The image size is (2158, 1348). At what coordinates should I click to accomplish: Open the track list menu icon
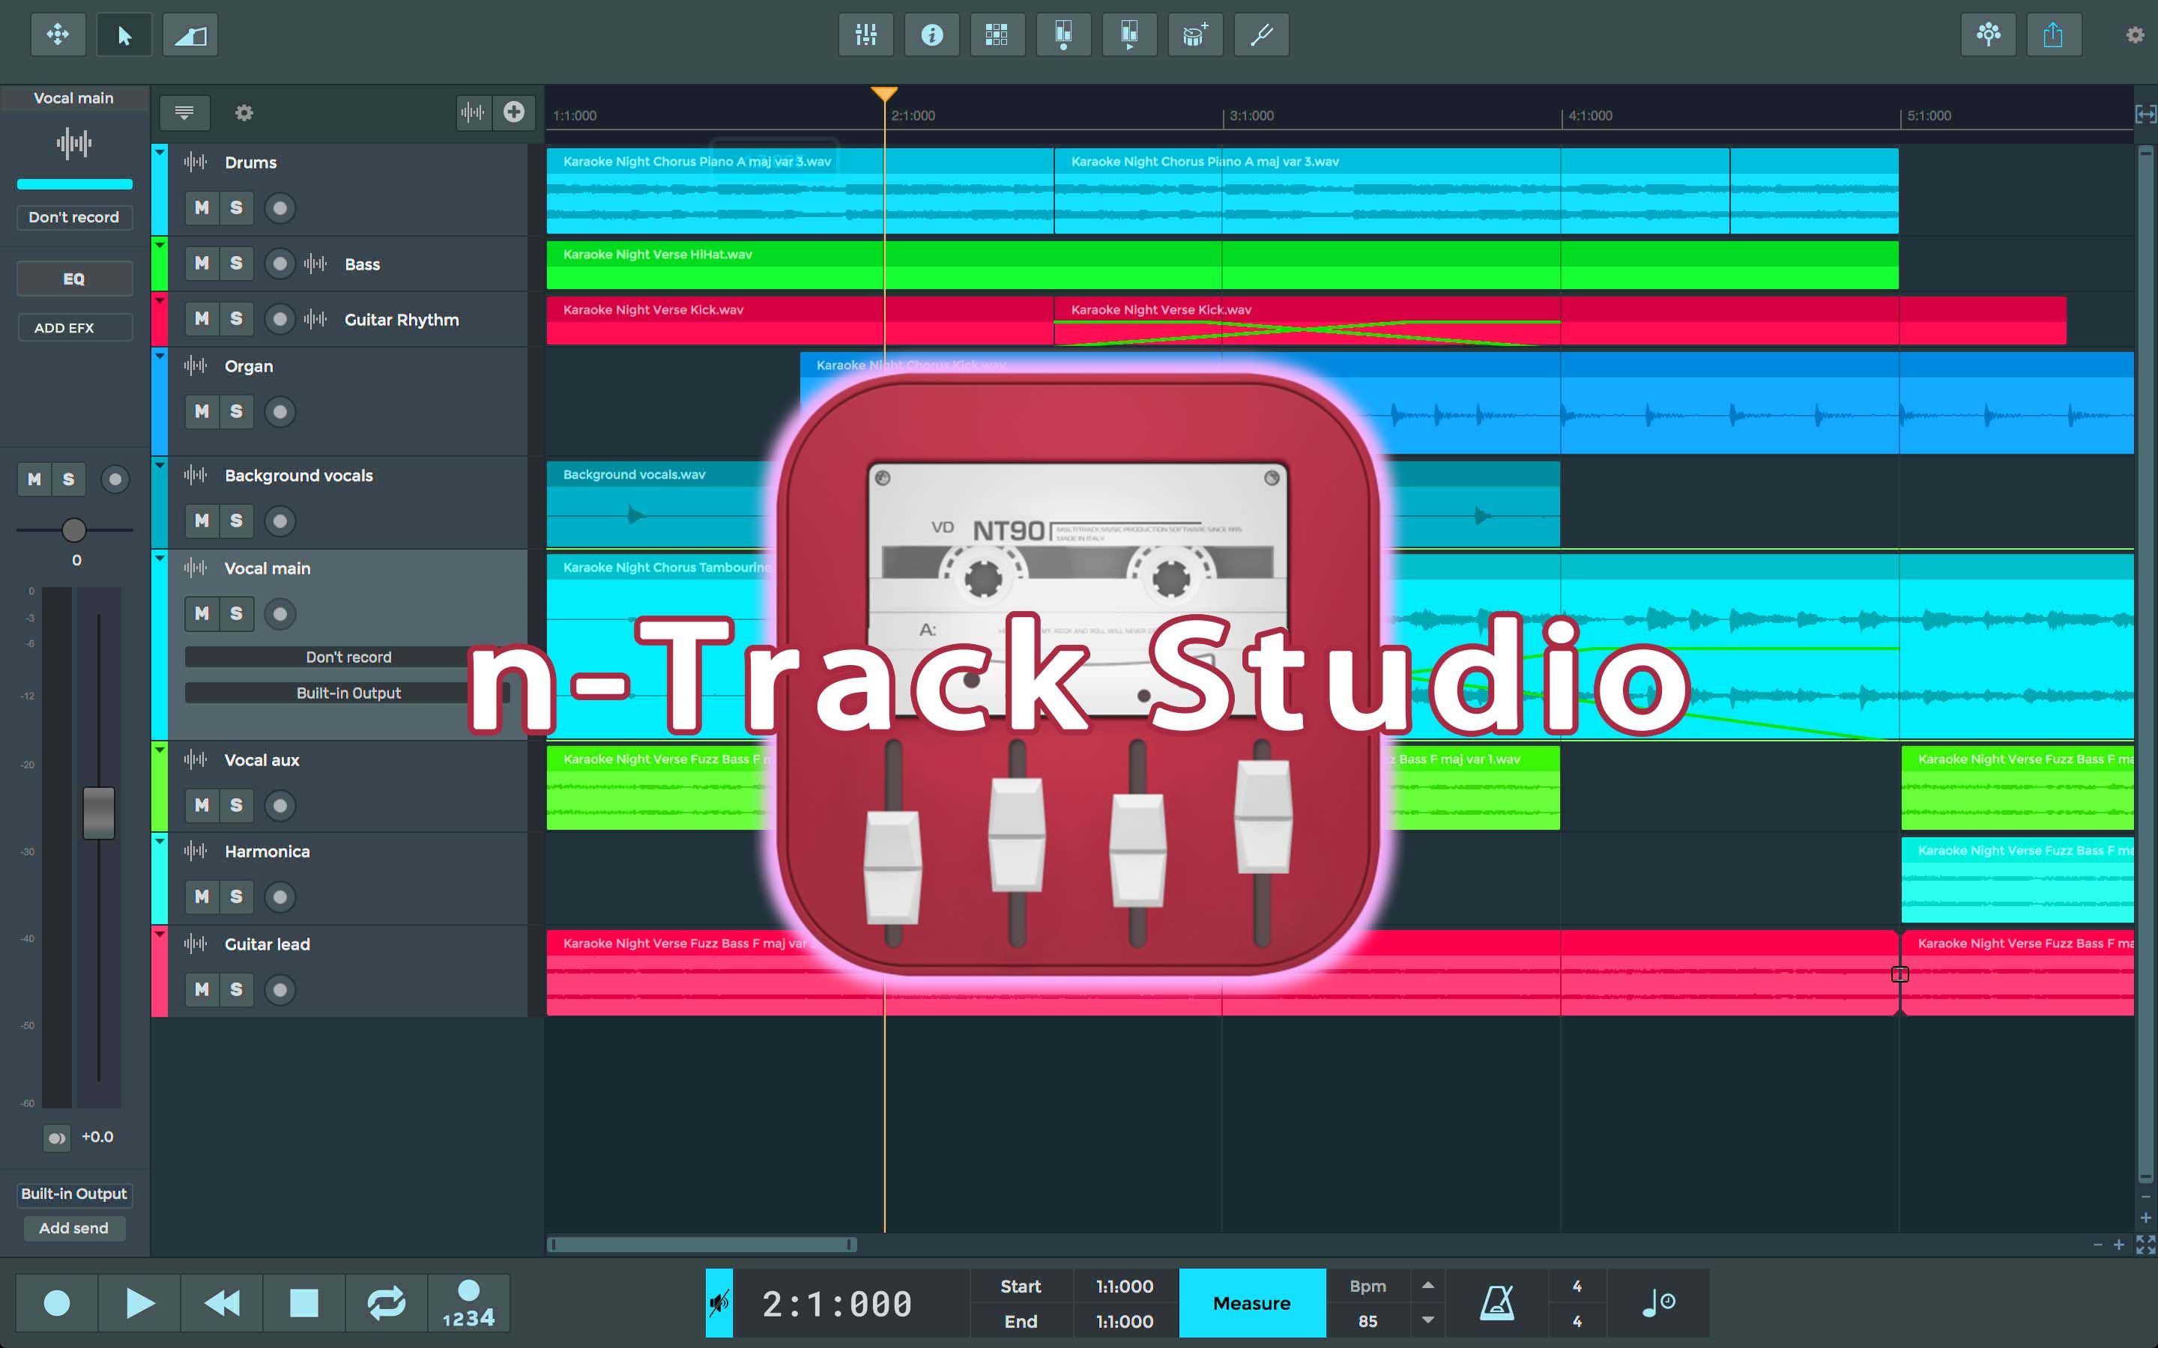[184, 112]
